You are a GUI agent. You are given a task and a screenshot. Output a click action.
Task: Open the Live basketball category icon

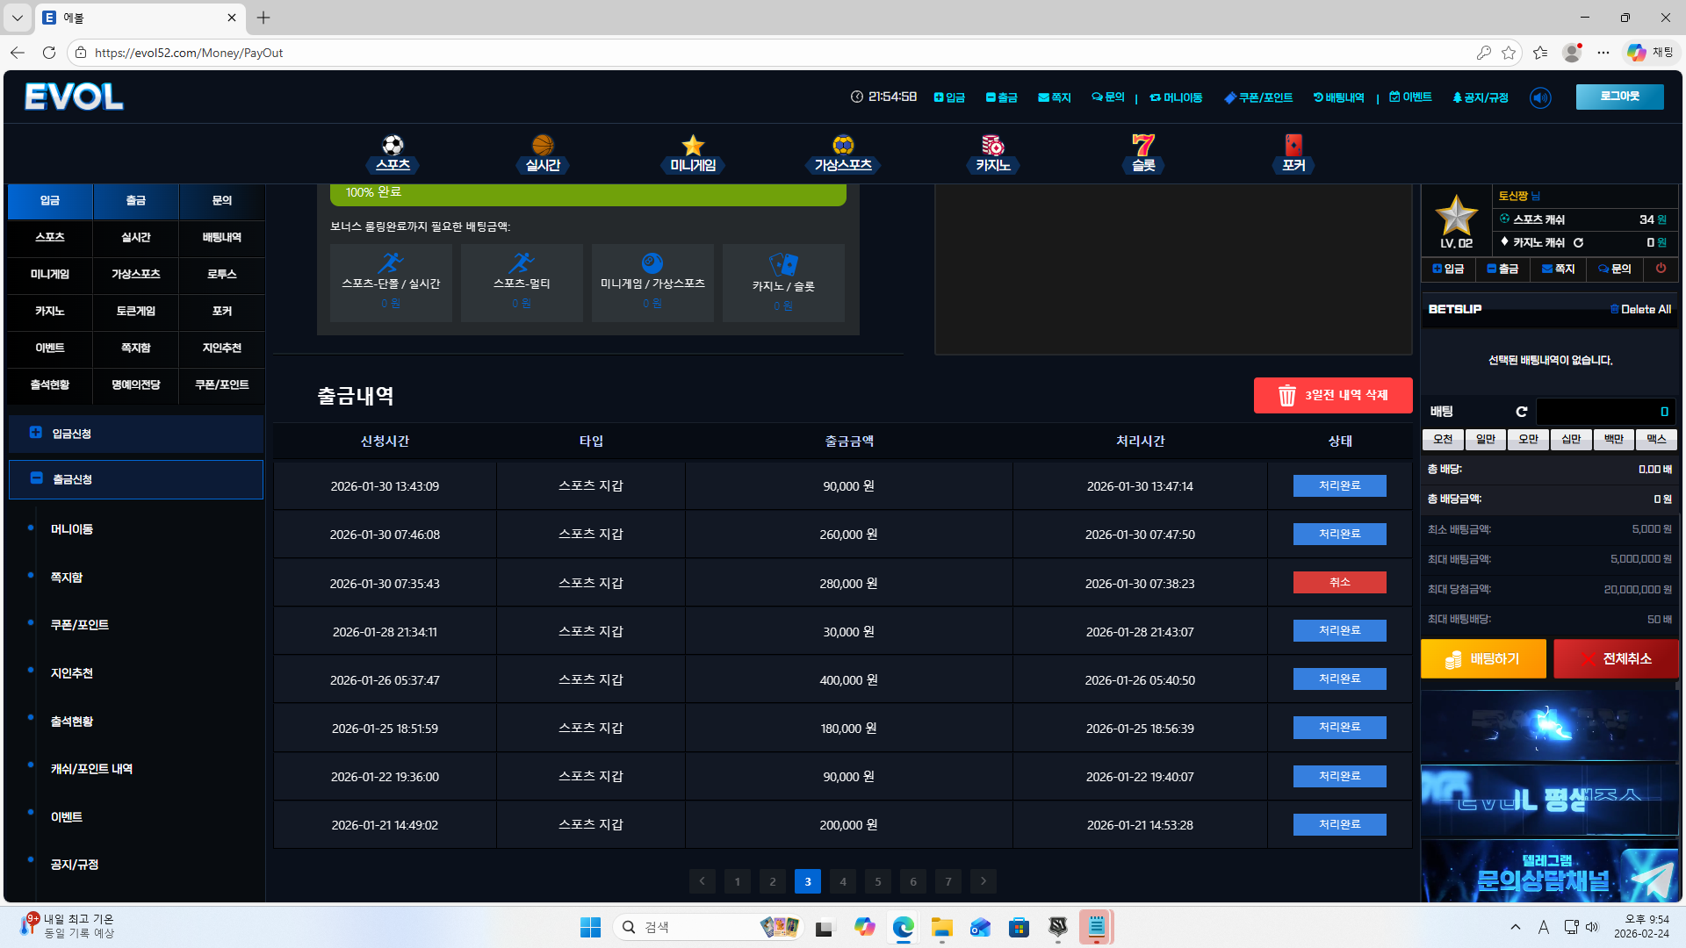pos(543,145)
